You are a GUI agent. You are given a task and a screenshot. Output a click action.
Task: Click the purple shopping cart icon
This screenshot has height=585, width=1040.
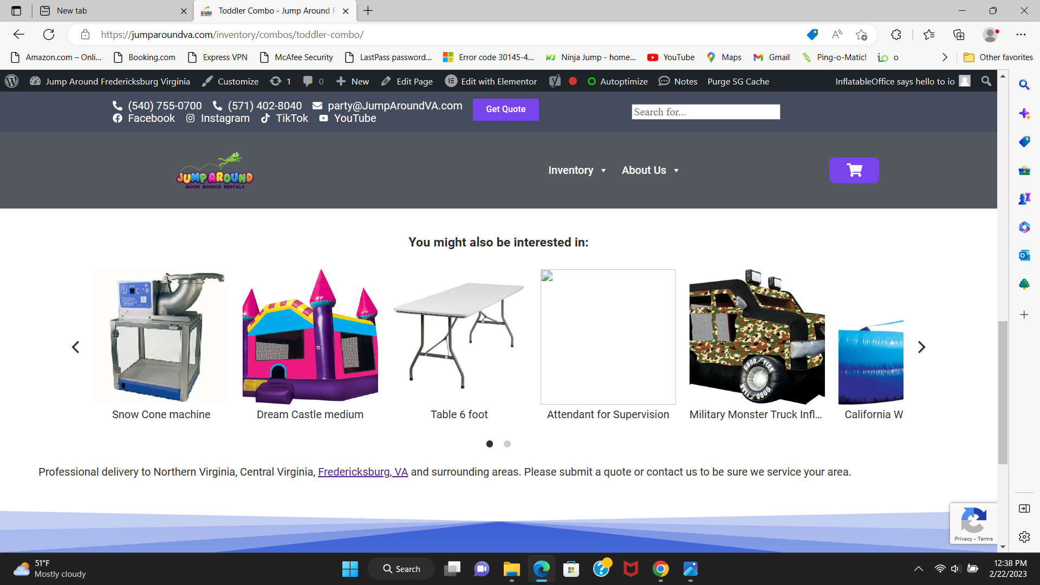point(854,170)
